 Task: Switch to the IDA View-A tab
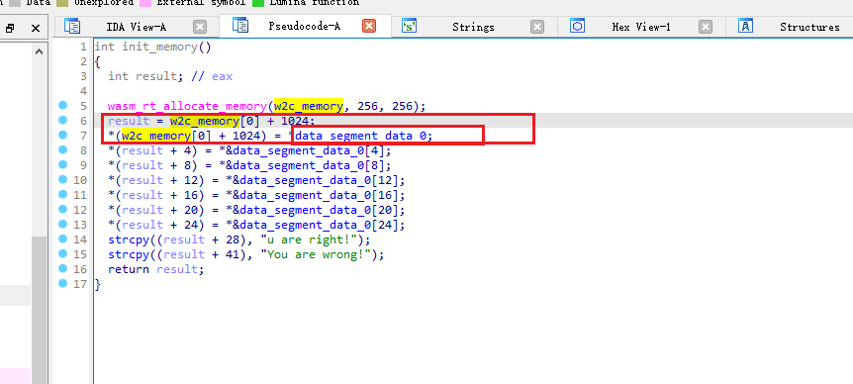[x=136, y=27]
